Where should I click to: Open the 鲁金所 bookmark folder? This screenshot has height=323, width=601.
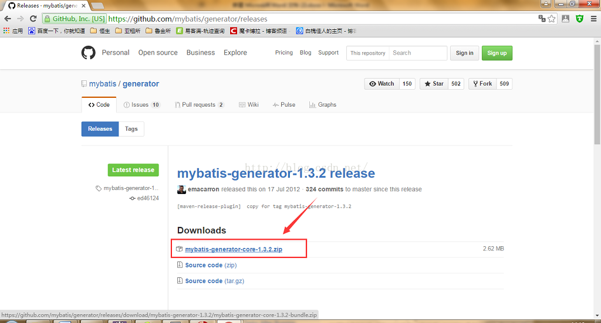pos(158,30)
